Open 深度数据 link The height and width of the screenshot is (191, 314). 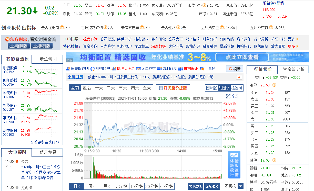point(158,46)
